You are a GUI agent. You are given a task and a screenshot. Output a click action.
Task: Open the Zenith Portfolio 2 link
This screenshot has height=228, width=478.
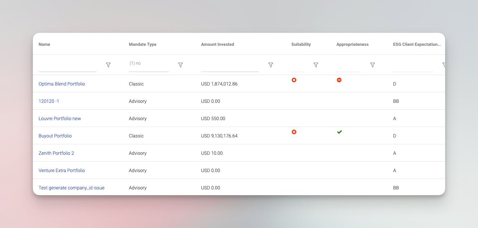point(56,153)
